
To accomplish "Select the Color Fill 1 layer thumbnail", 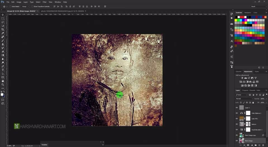I will point(241,119).
